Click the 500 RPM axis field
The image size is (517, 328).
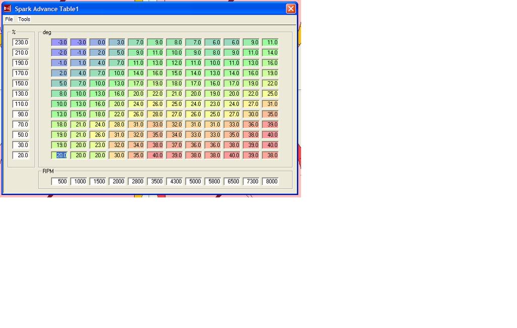60,181
